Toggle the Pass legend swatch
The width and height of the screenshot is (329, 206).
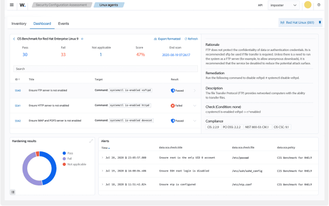click(64, 153)
